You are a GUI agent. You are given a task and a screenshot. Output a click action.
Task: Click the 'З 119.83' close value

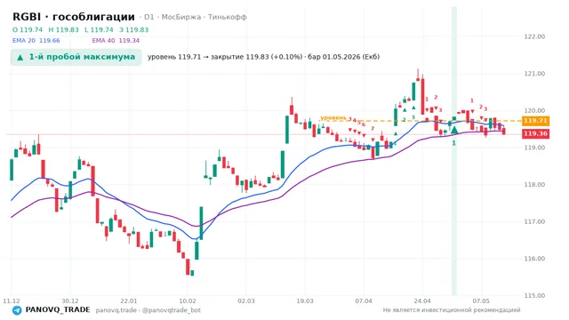tap(134, 29)
